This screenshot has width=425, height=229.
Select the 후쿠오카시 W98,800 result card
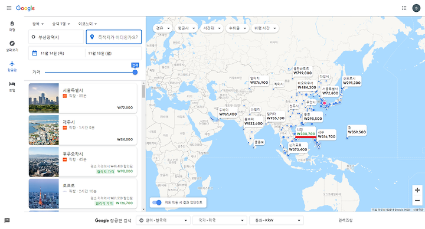pyautogui.click(x=83, y=162)
